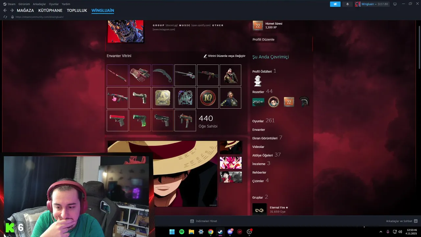Go back with the left arrow button
The width and height of the screenshot is (421, 237).
click(5, 11)
